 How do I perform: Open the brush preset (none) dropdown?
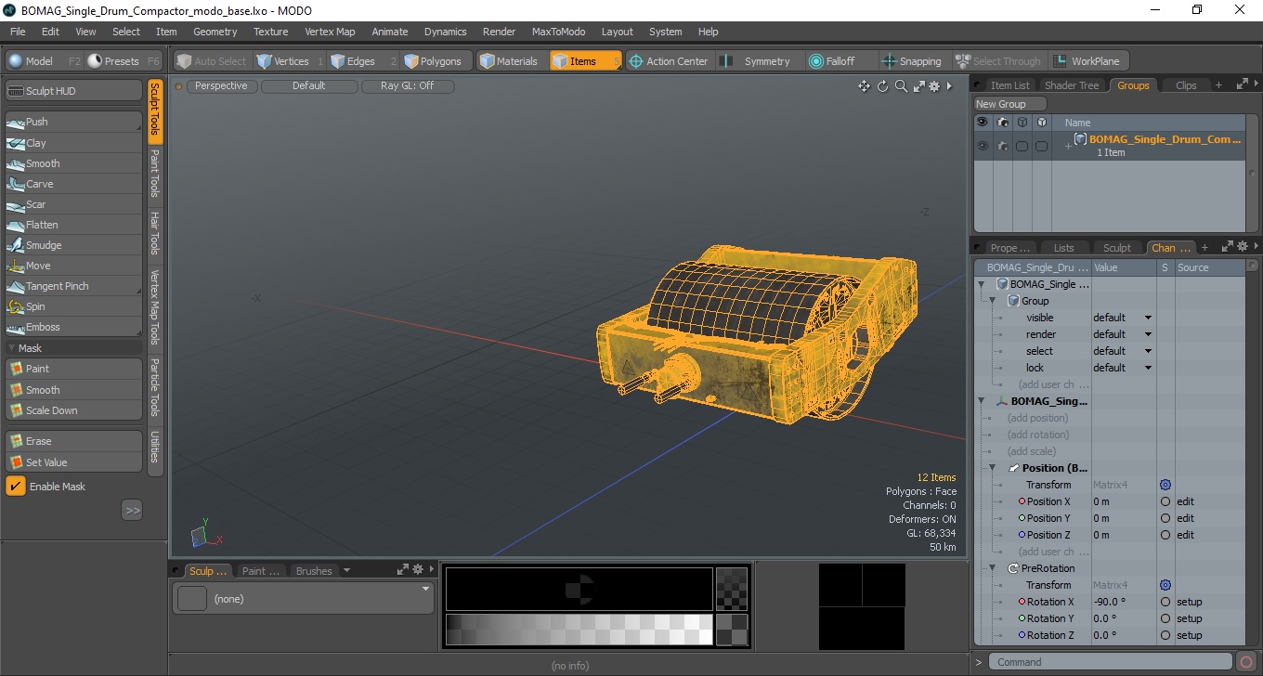point(304,599)
